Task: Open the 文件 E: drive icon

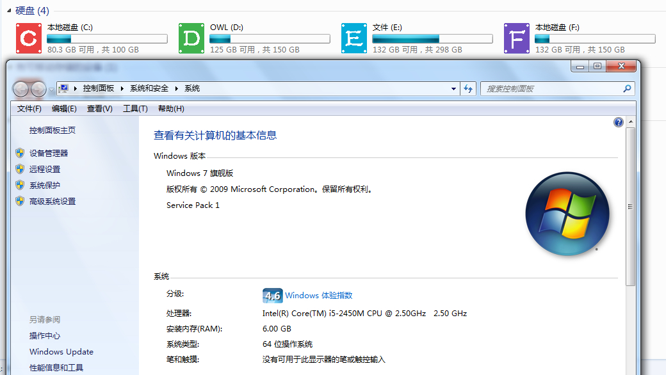Action: 354,38
